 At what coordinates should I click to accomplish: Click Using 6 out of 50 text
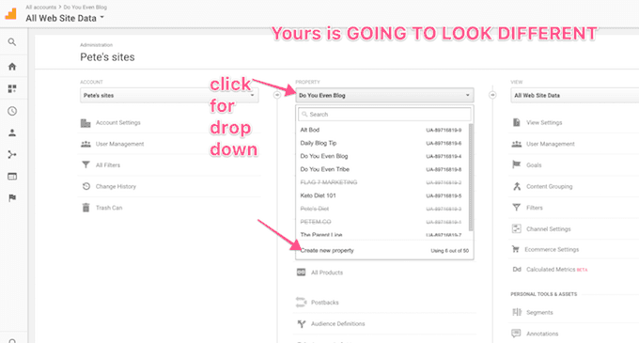(x=449, y=251)
